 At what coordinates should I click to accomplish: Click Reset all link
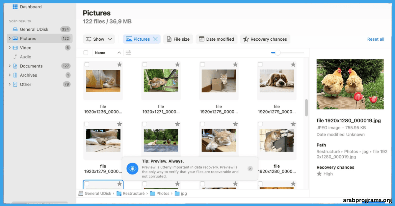(376, 39)
